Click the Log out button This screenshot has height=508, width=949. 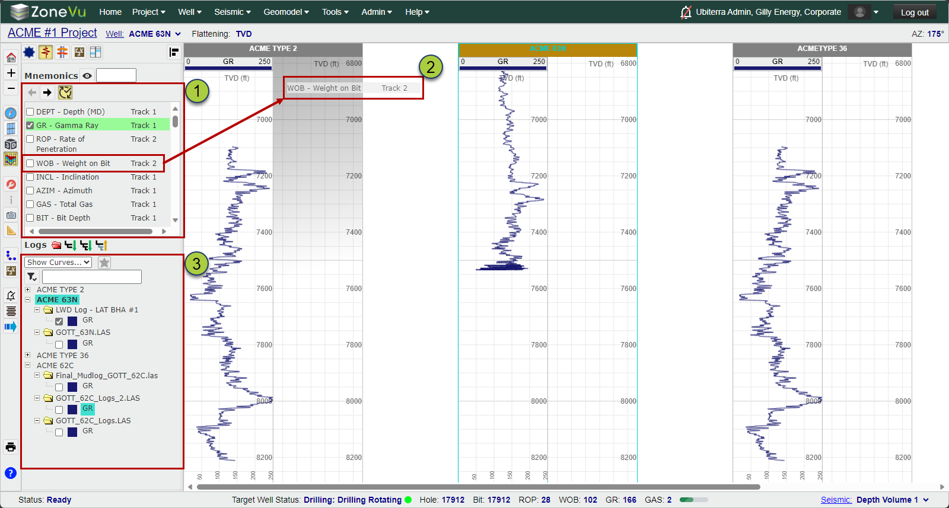[x=915, y=12]
